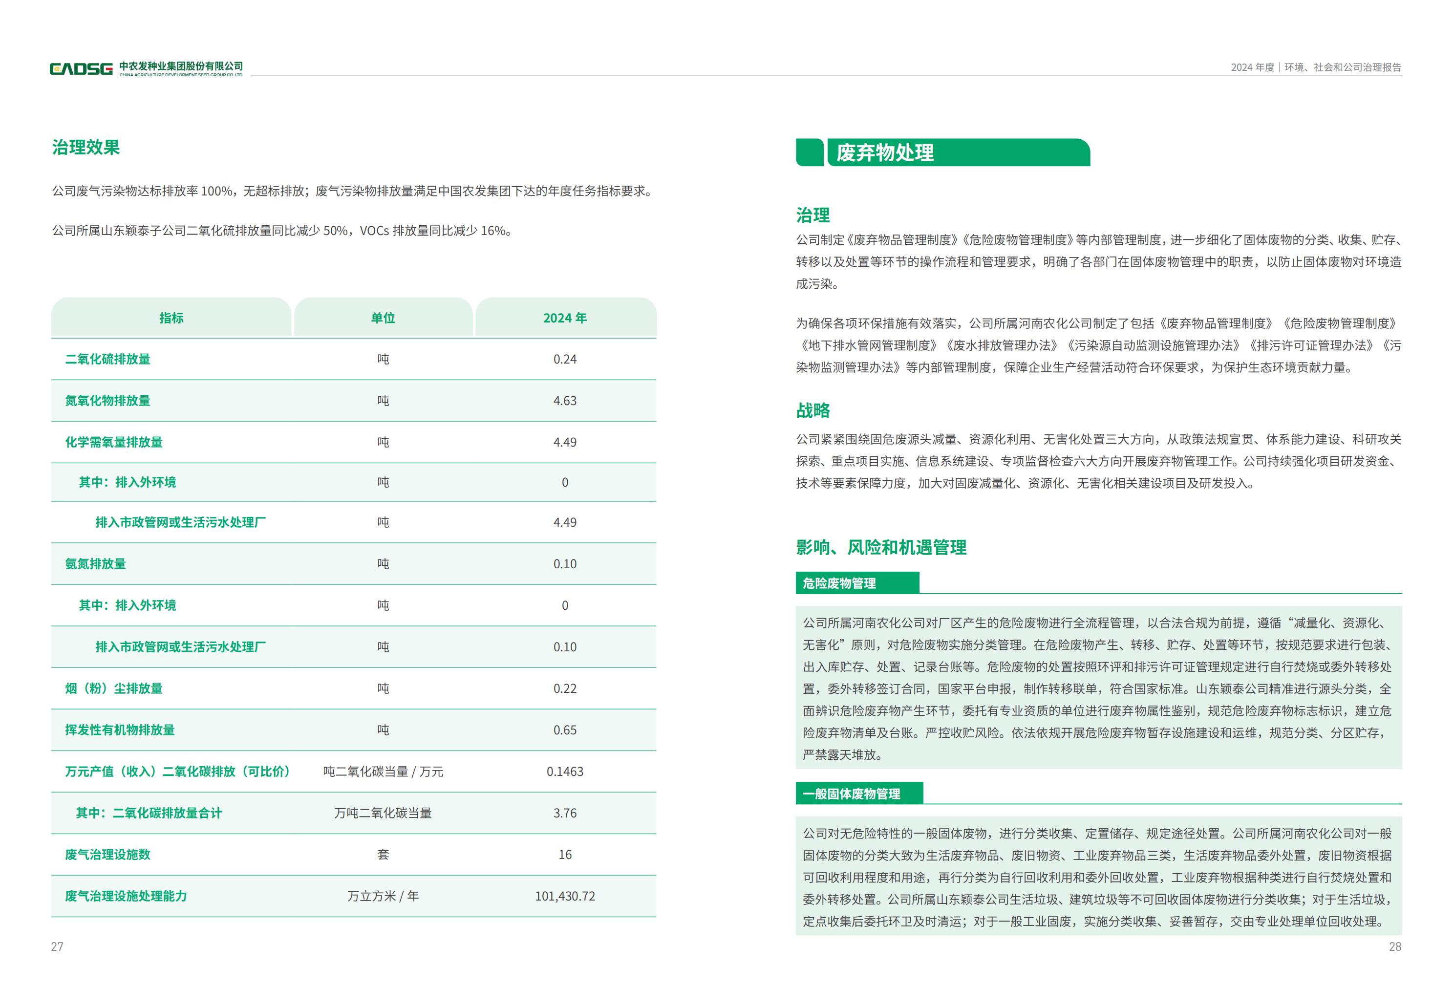Click the value 16
1454x987 pixels.
[565, 854]
